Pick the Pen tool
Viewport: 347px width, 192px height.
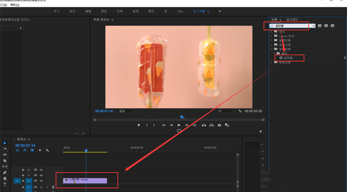[x=5, y=172]
